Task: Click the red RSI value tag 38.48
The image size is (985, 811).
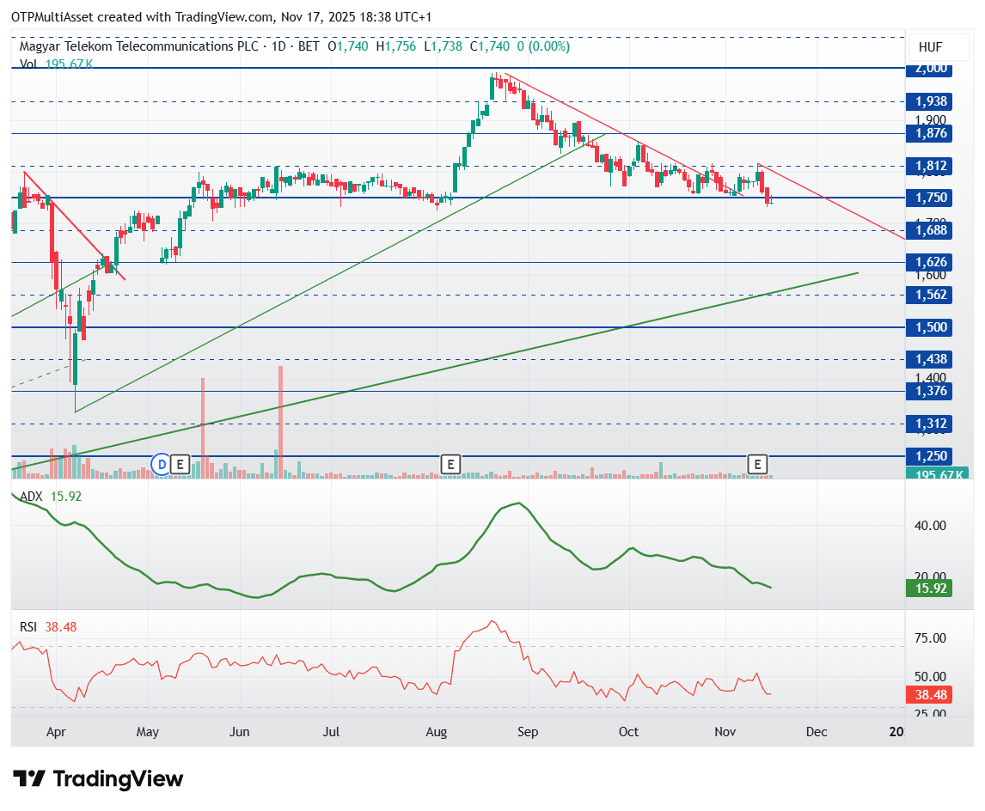Action: 930,695
